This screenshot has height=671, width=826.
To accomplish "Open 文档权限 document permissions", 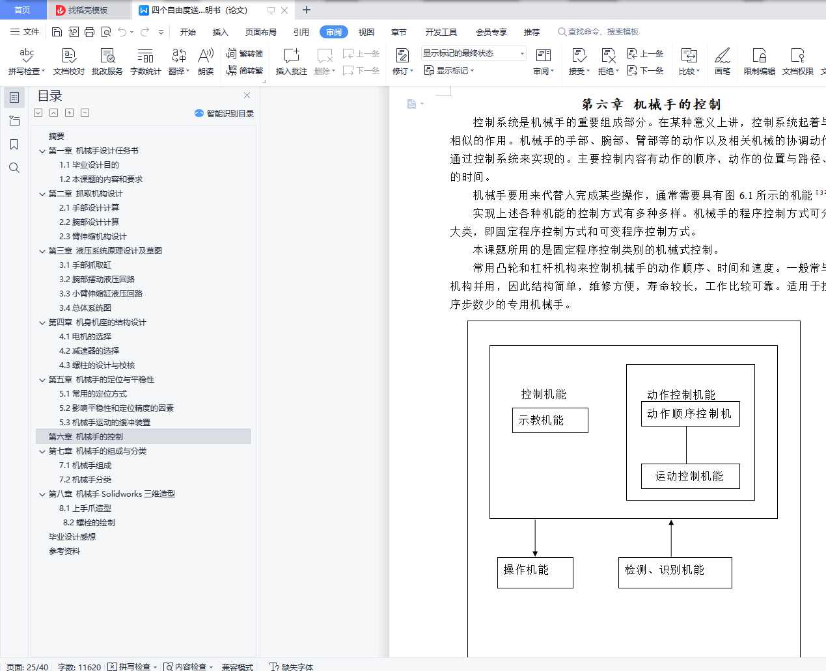I will pos(798,62).
